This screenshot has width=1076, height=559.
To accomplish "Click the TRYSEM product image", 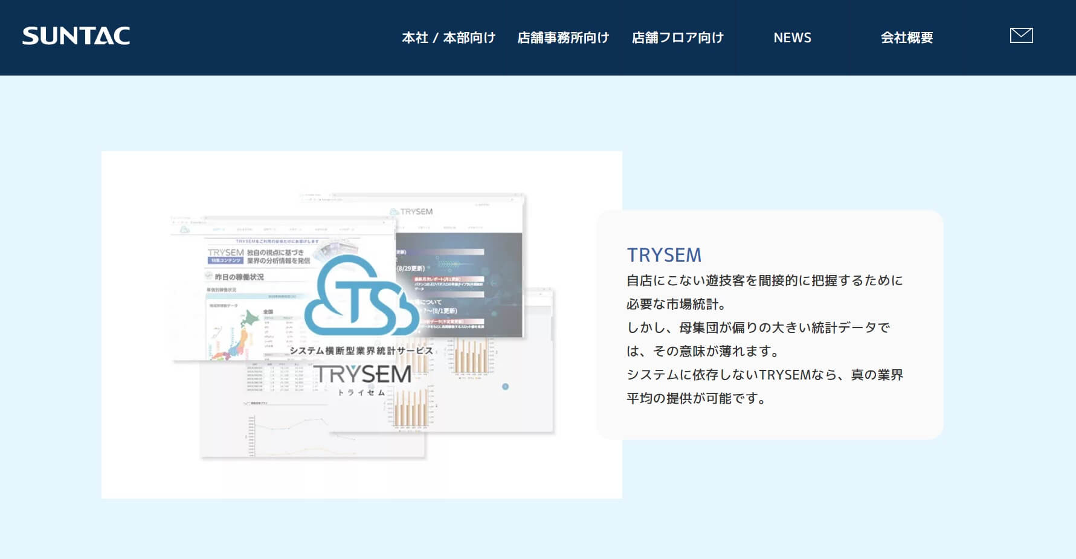I will (362, 325).
